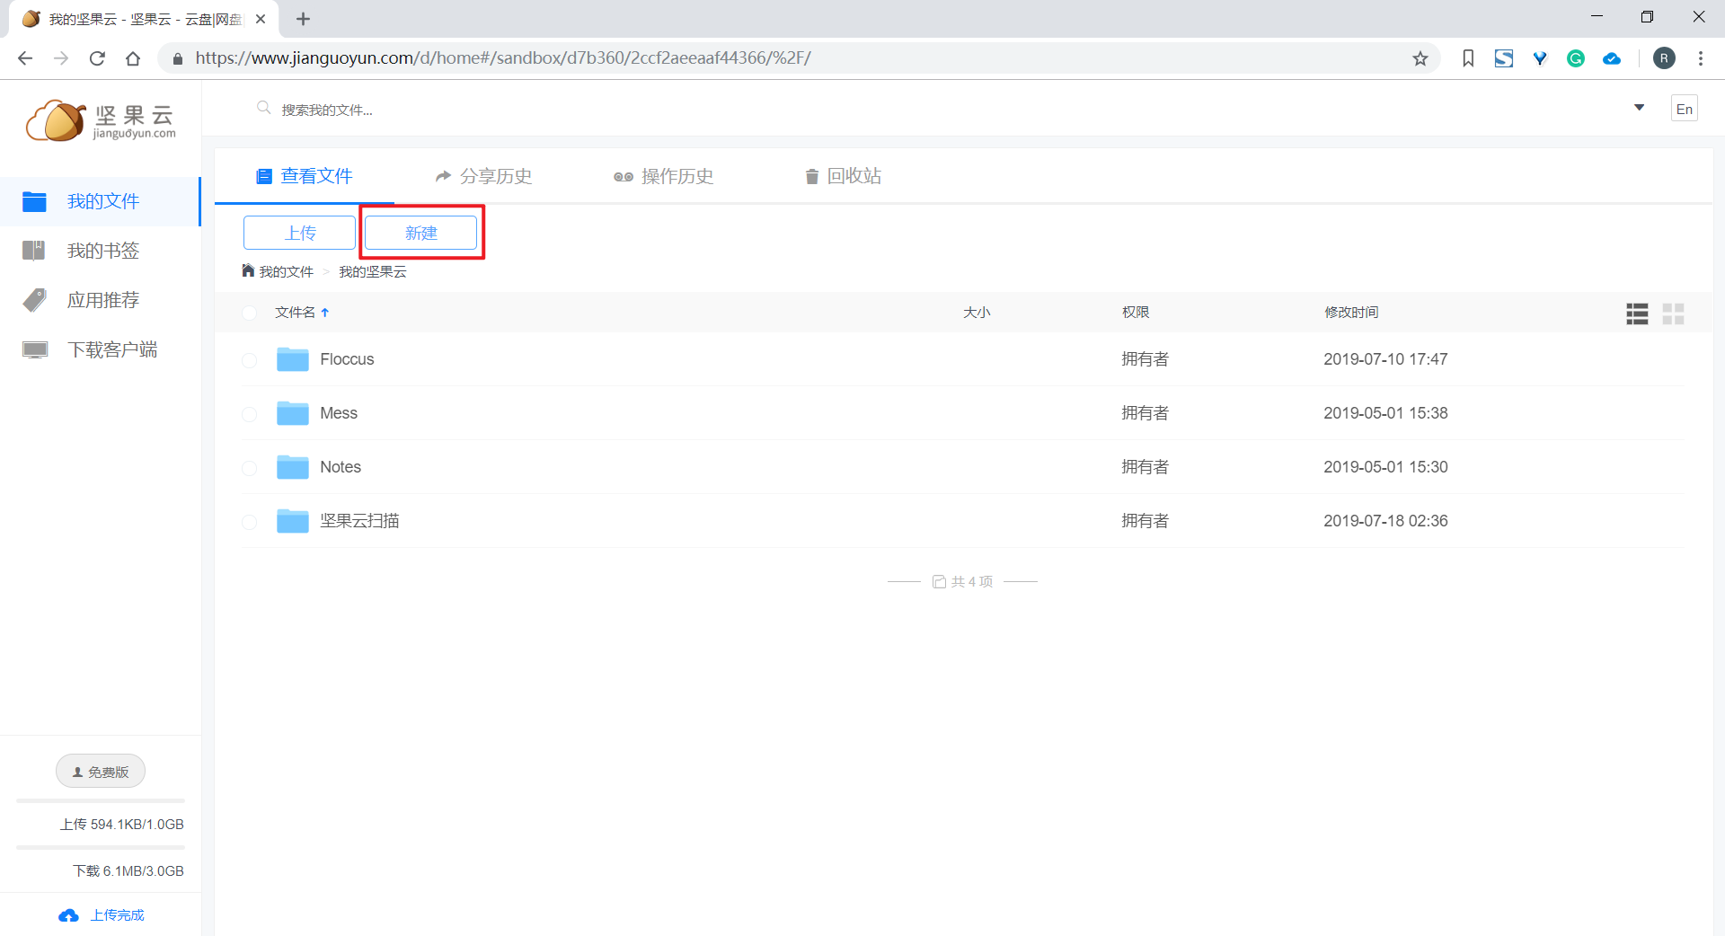1725x936 pixels.
Task: Click the Jianguoyun logo
Action: pyautogui.click(x=99, y=119)
